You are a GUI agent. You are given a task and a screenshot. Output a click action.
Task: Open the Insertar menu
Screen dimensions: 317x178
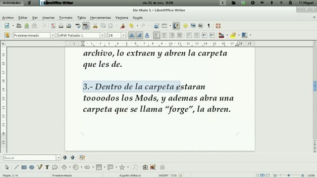[49, 18]
